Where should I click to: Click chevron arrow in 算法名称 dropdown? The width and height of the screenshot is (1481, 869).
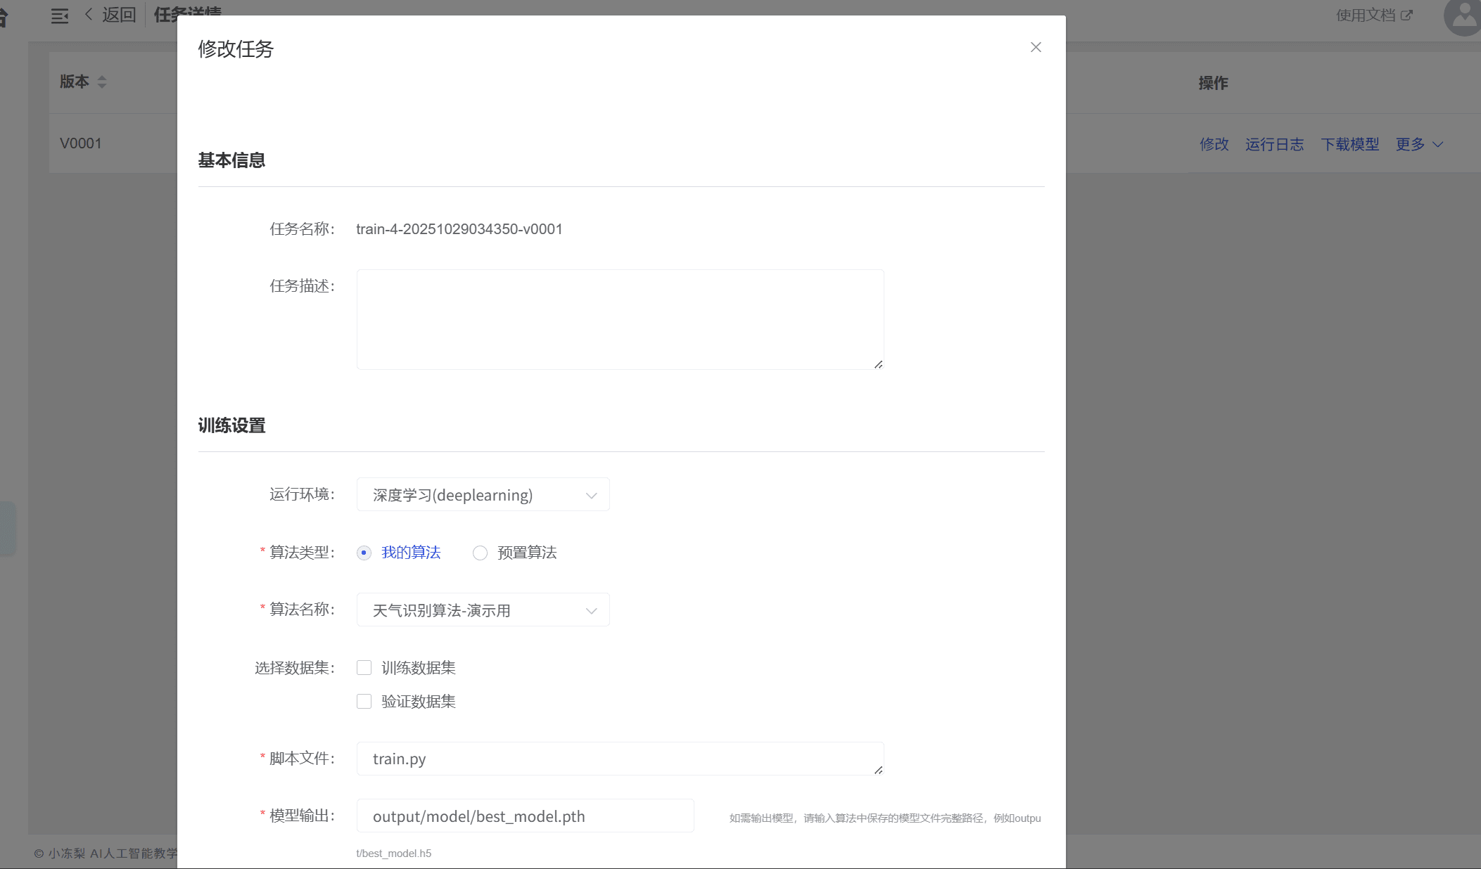click(591, 611)
